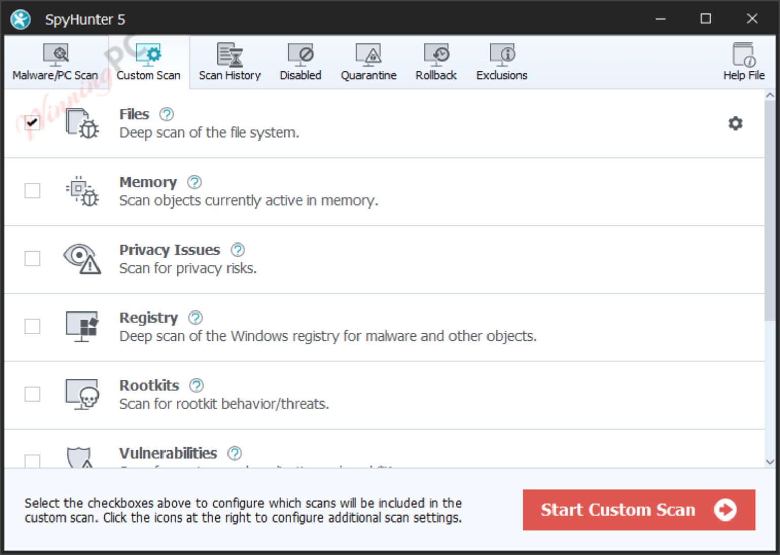Switch to the Custom Scan tab
This screenshot has height=555, width=780.
[x=149, y=61]
